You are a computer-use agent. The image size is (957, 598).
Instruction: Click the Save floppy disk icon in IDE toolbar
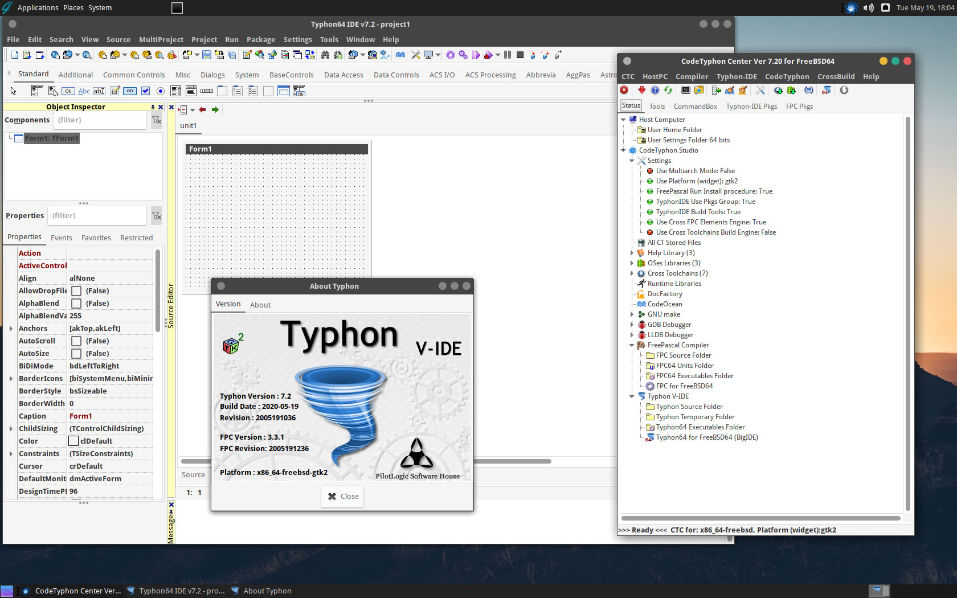206,55
